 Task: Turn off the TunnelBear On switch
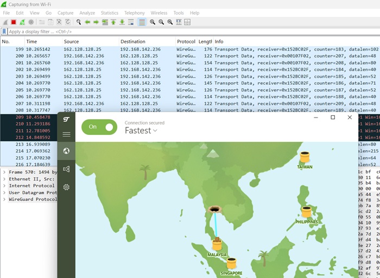pyautogui.click(x=99, y=127)
